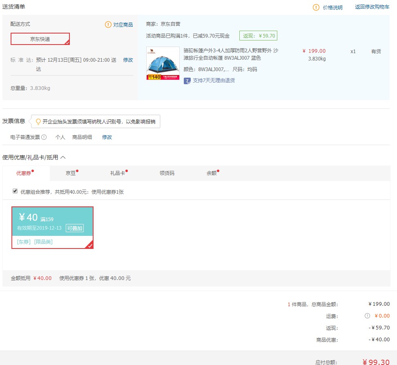Click the 可叠加 tag on the coupon
This screenshot has width=397, height=365.
[75, 228]
